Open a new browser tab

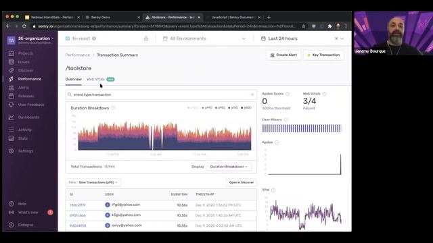(x=269, y=18)
